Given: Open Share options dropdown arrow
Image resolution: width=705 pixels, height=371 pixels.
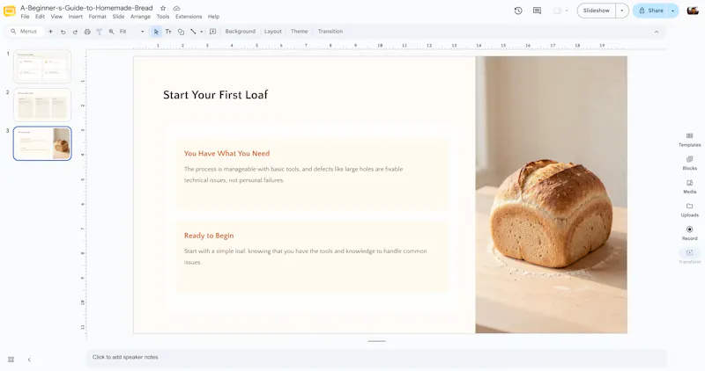Looking at the screenshot, I should [x=673, y=11].
